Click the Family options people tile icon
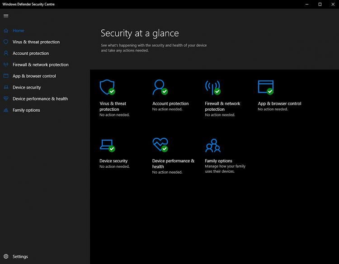Screen dimensions: 339x264 click(212, 145)
